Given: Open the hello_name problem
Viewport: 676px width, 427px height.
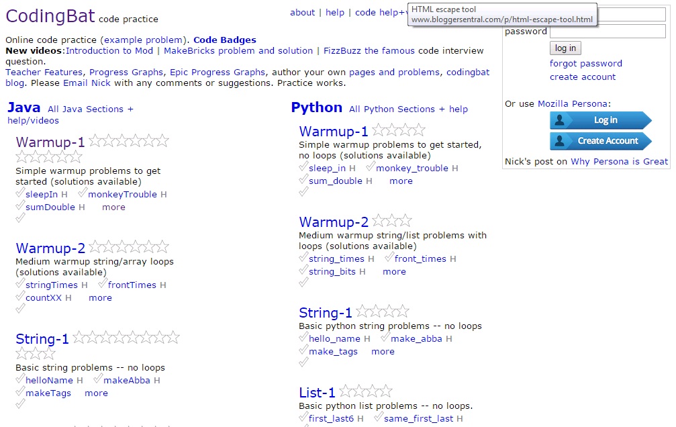Looking at the screenshot, I should [x=334, y=339].
